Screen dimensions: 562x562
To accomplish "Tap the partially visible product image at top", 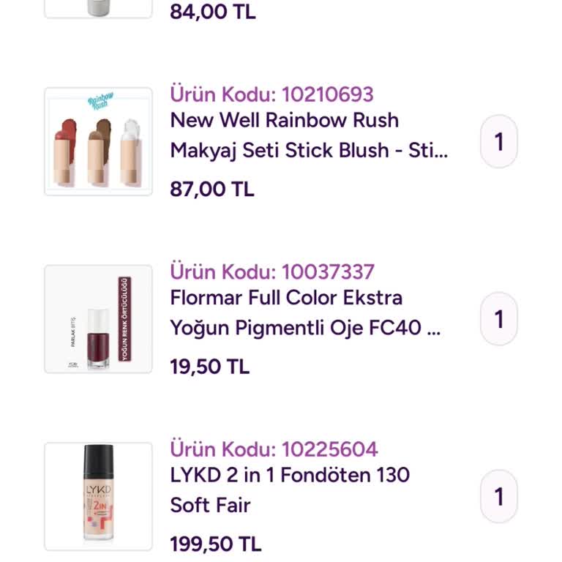I will [x=99, y=9].
